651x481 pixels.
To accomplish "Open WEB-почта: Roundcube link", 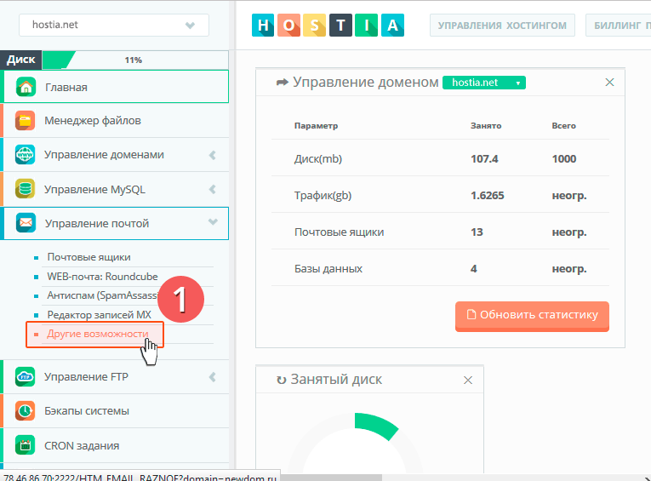I will click(x=103, y=277).
